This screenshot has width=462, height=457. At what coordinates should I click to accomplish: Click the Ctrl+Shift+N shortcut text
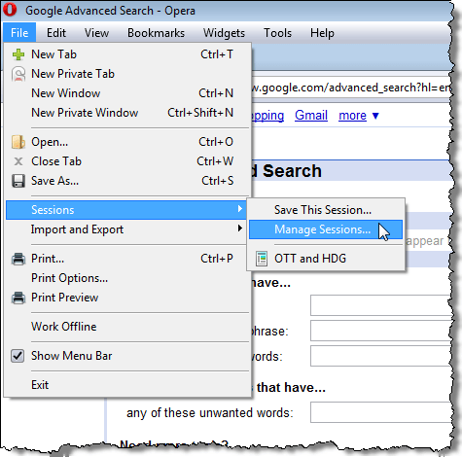(x=200, y=113)
